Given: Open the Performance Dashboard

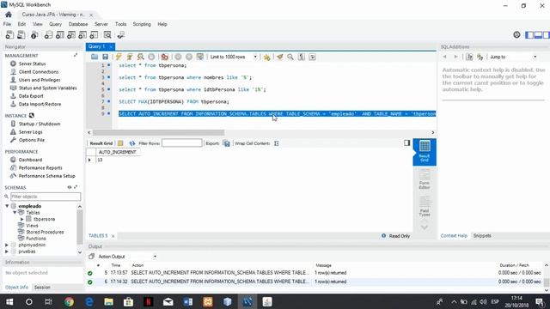Looking at the screenshot, I should pyautogui.click(x=30, y=160).
